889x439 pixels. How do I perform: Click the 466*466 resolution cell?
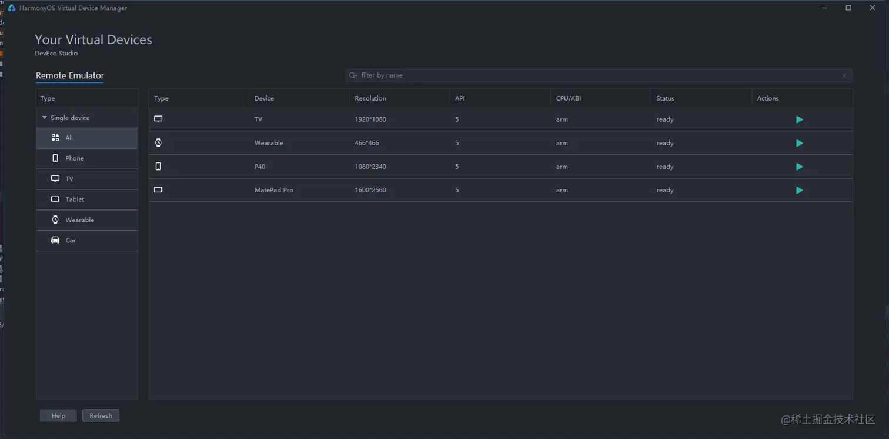(x=367, y=143)
